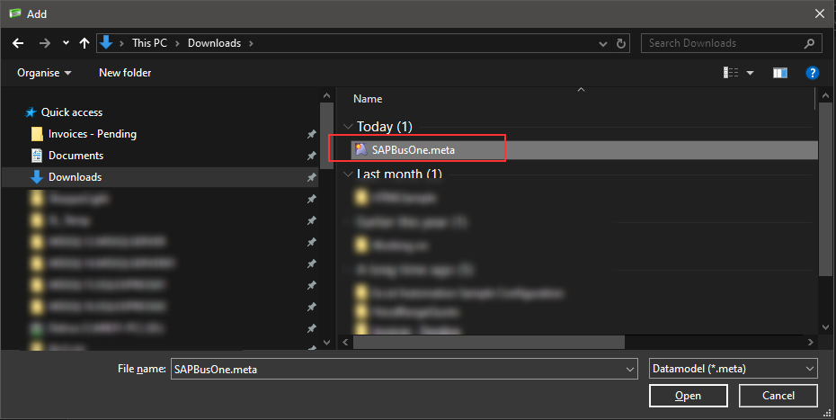Open the Help button
Image resolution: width=836 pixels, height=420 pixels.
point(812,73)
